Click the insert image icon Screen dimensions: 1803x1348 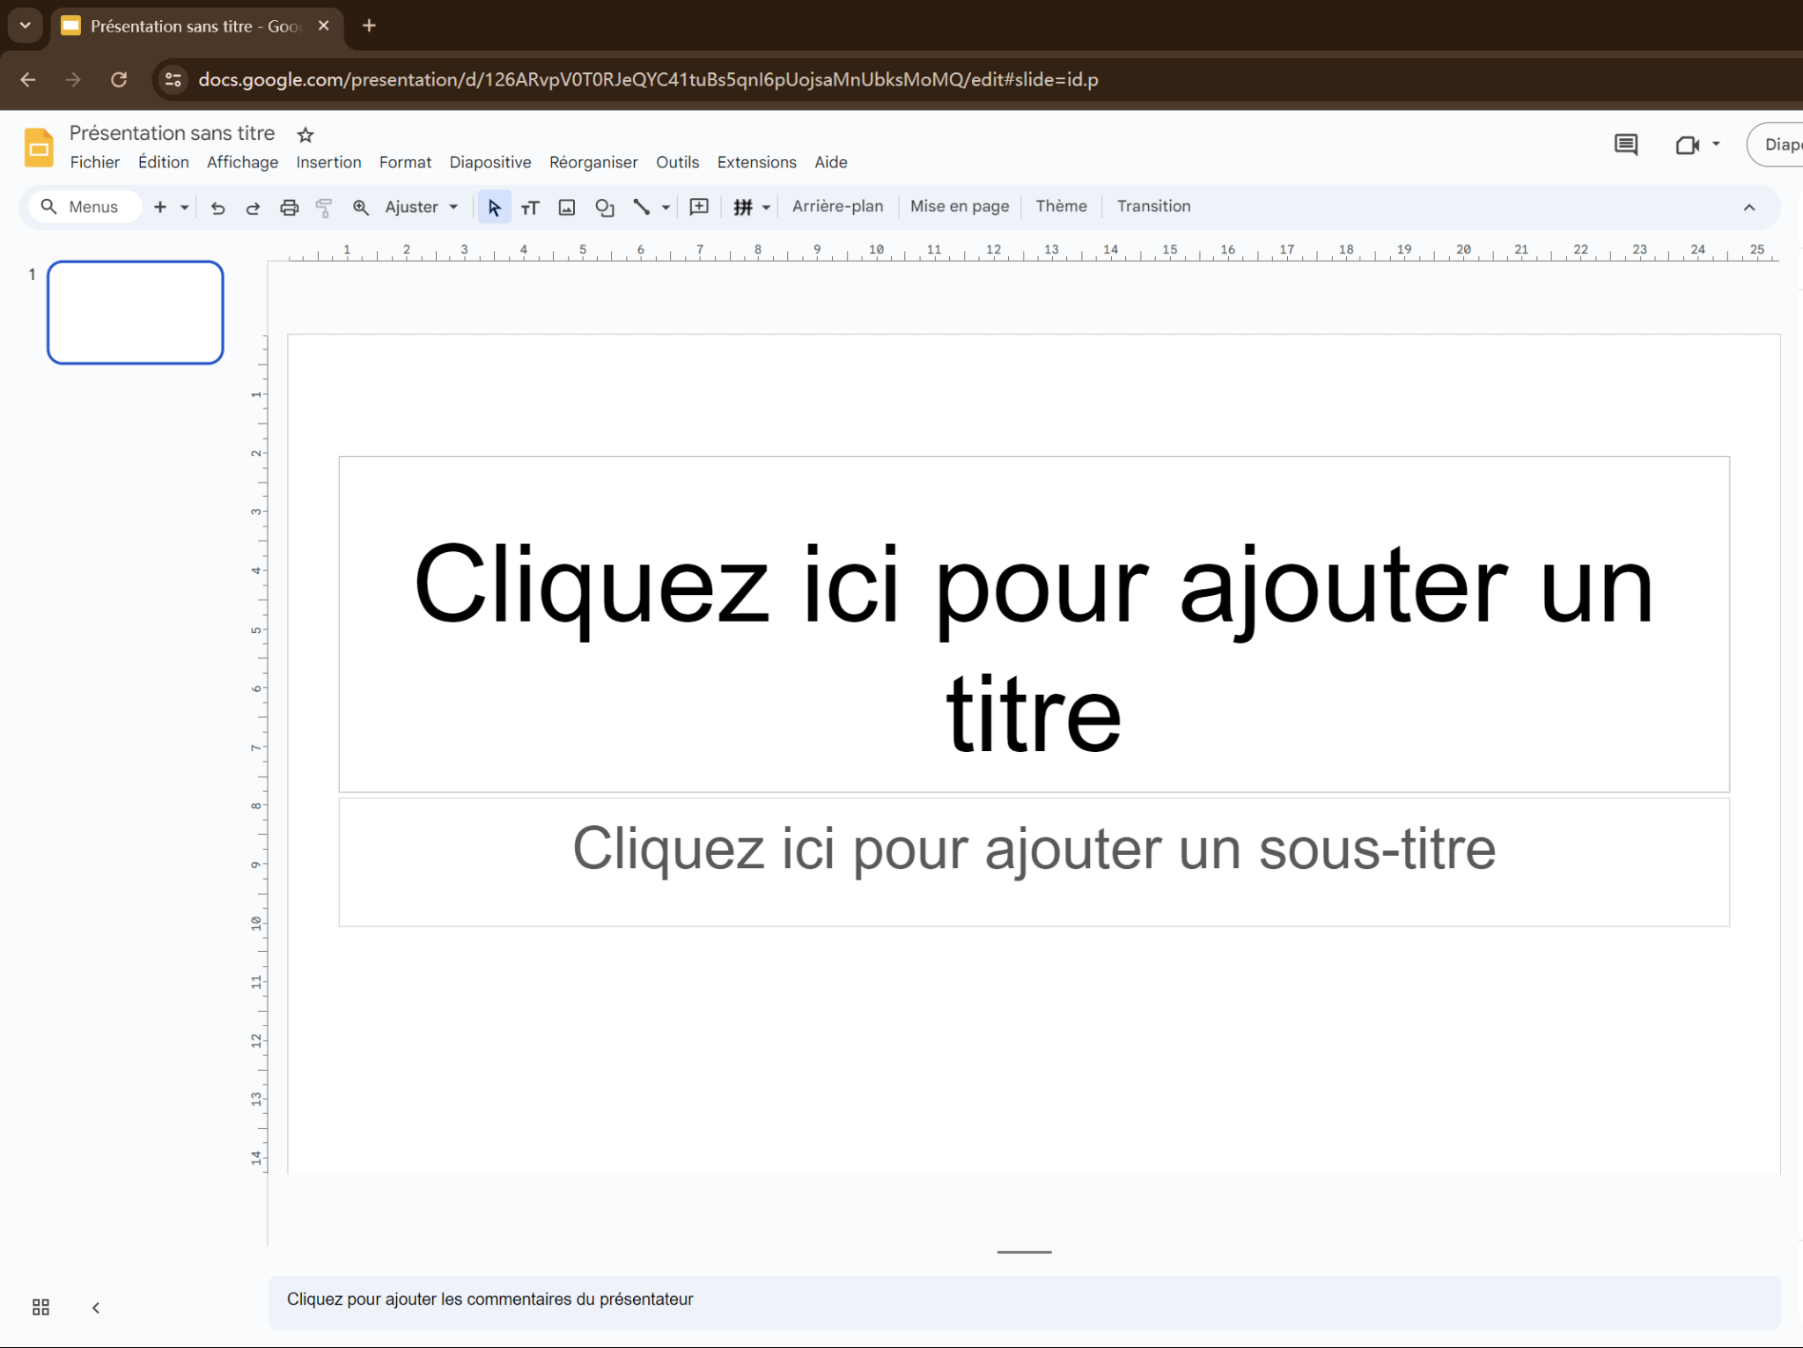pos(567,208)
